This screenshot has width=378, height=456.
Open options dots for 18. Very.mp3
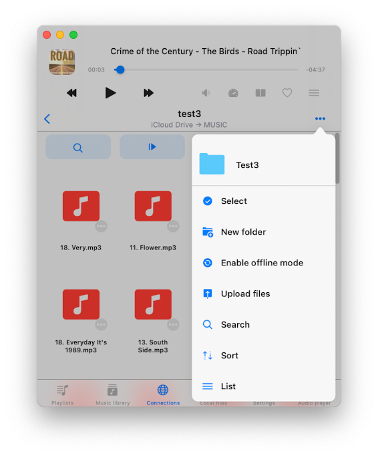101,226
